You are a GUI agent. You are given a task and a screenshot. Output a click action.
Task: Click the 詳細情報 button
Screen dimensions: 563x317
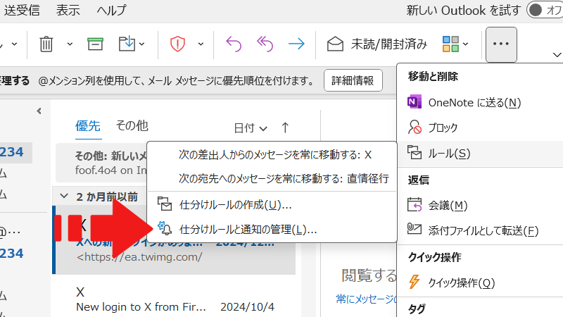(353, 80)
